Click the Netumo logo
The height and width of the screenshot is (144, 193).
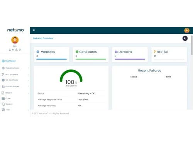pyautogui.click(x=15, y=30)
